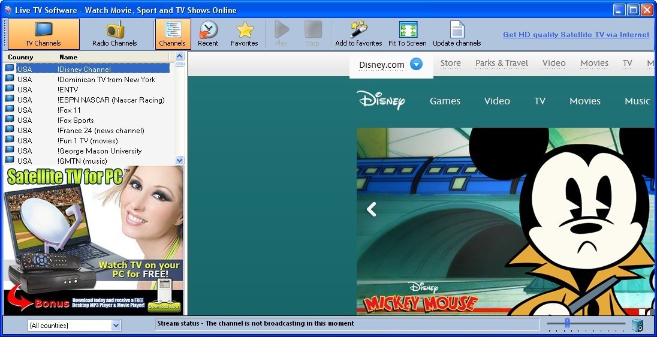Click Update channels icon
Screen dimensions: 657x337
pos(457,34)
